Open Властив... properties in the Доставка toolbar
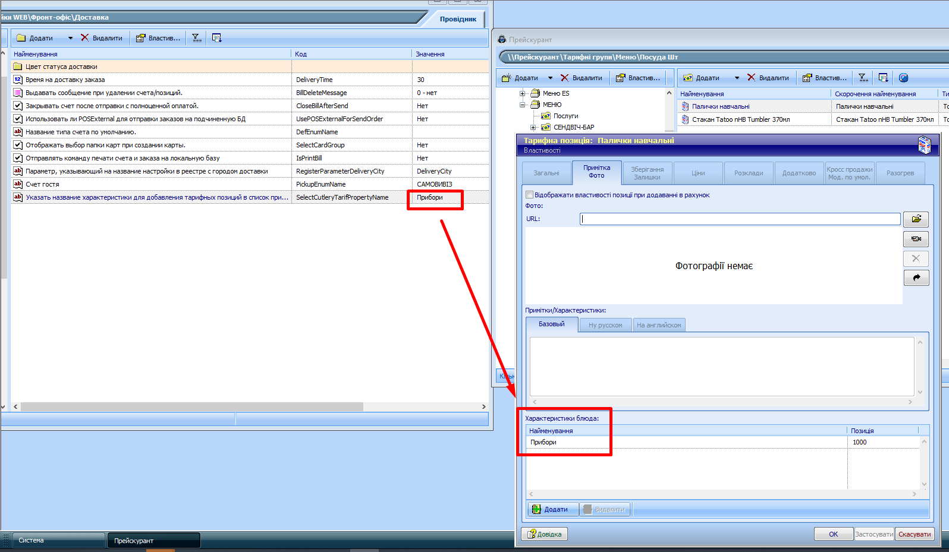This screenshot has height=552, width=949. tap(158, 38)
